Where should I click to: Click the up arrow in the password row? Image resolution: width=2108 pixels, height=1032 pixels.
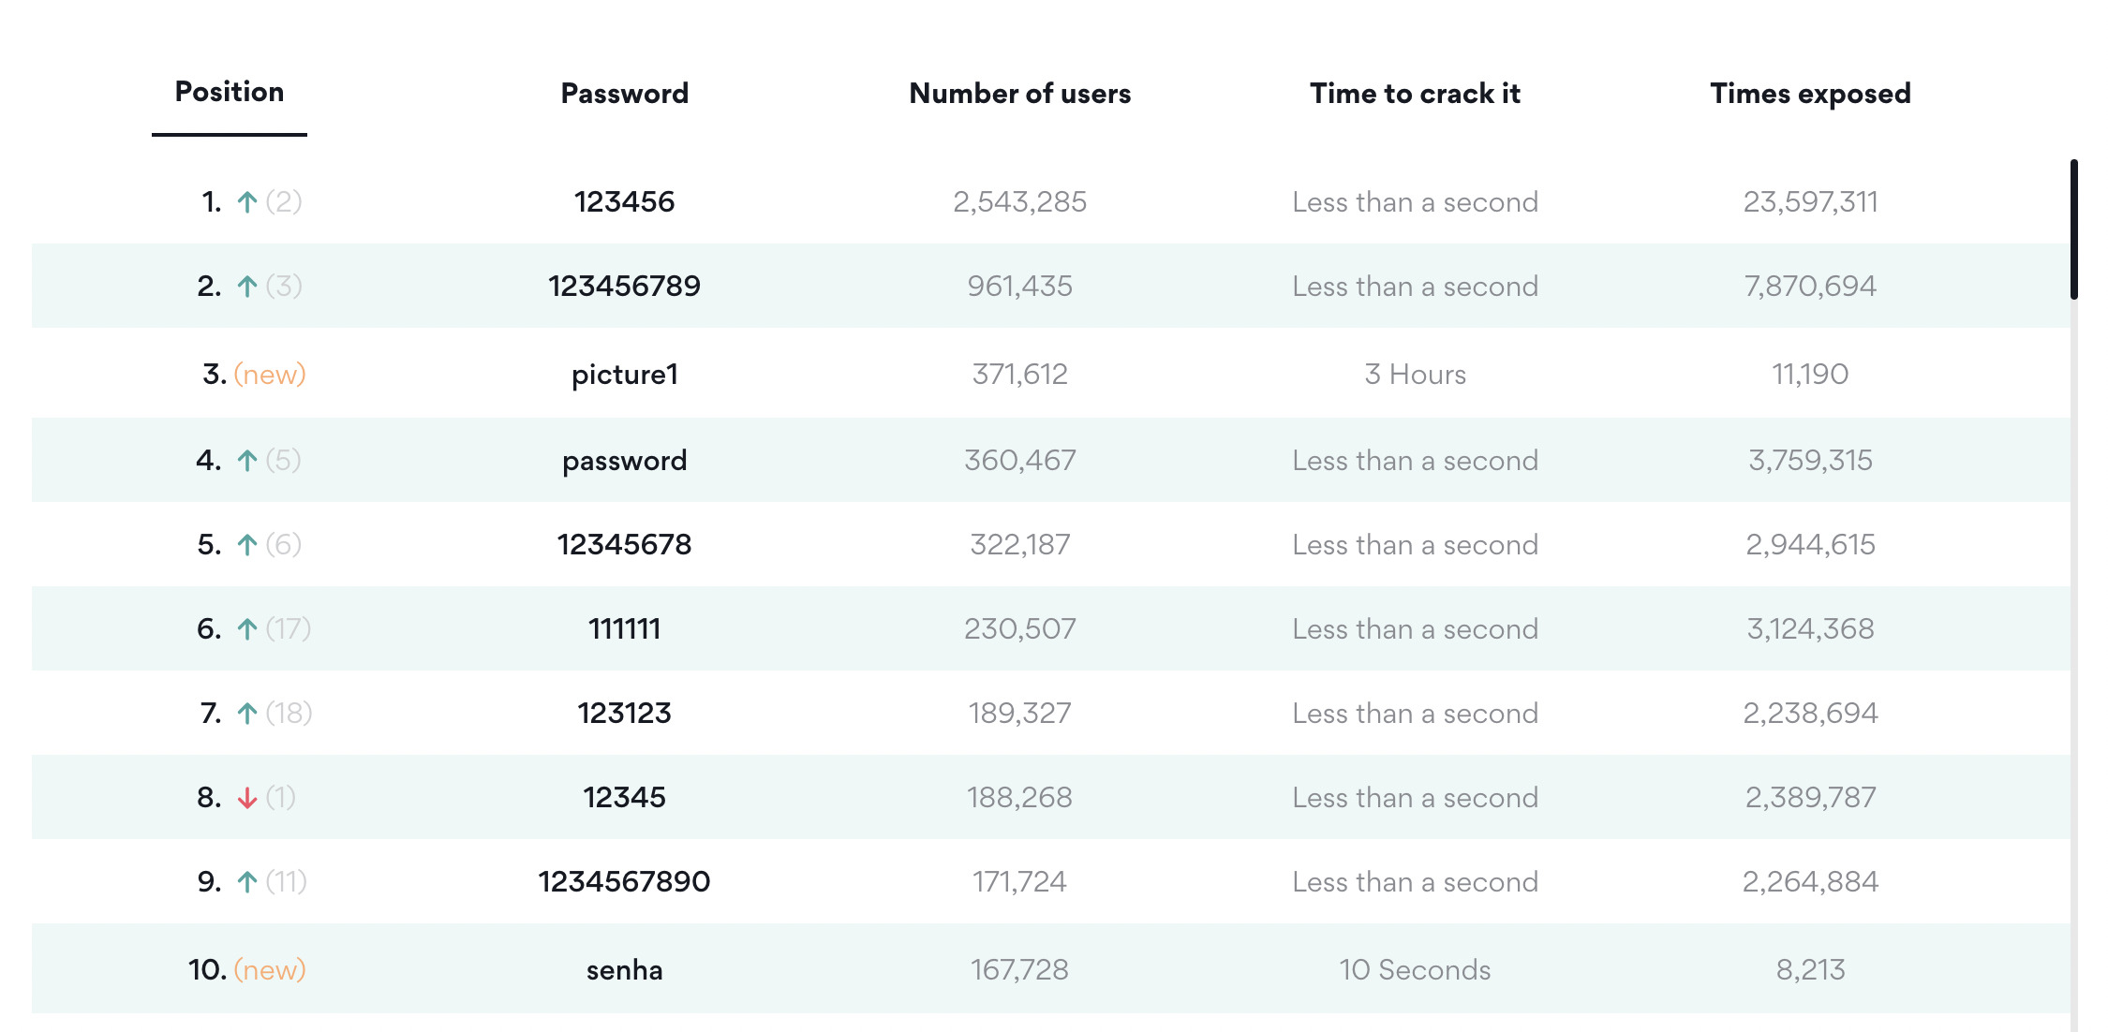(x=247, y=461)
